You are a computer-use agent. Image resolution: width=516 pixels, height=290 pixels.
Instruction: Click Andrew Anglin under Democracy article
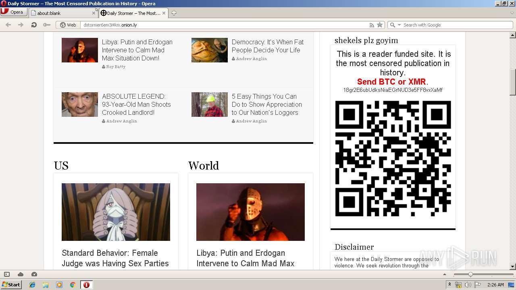[x=251, y=58]
